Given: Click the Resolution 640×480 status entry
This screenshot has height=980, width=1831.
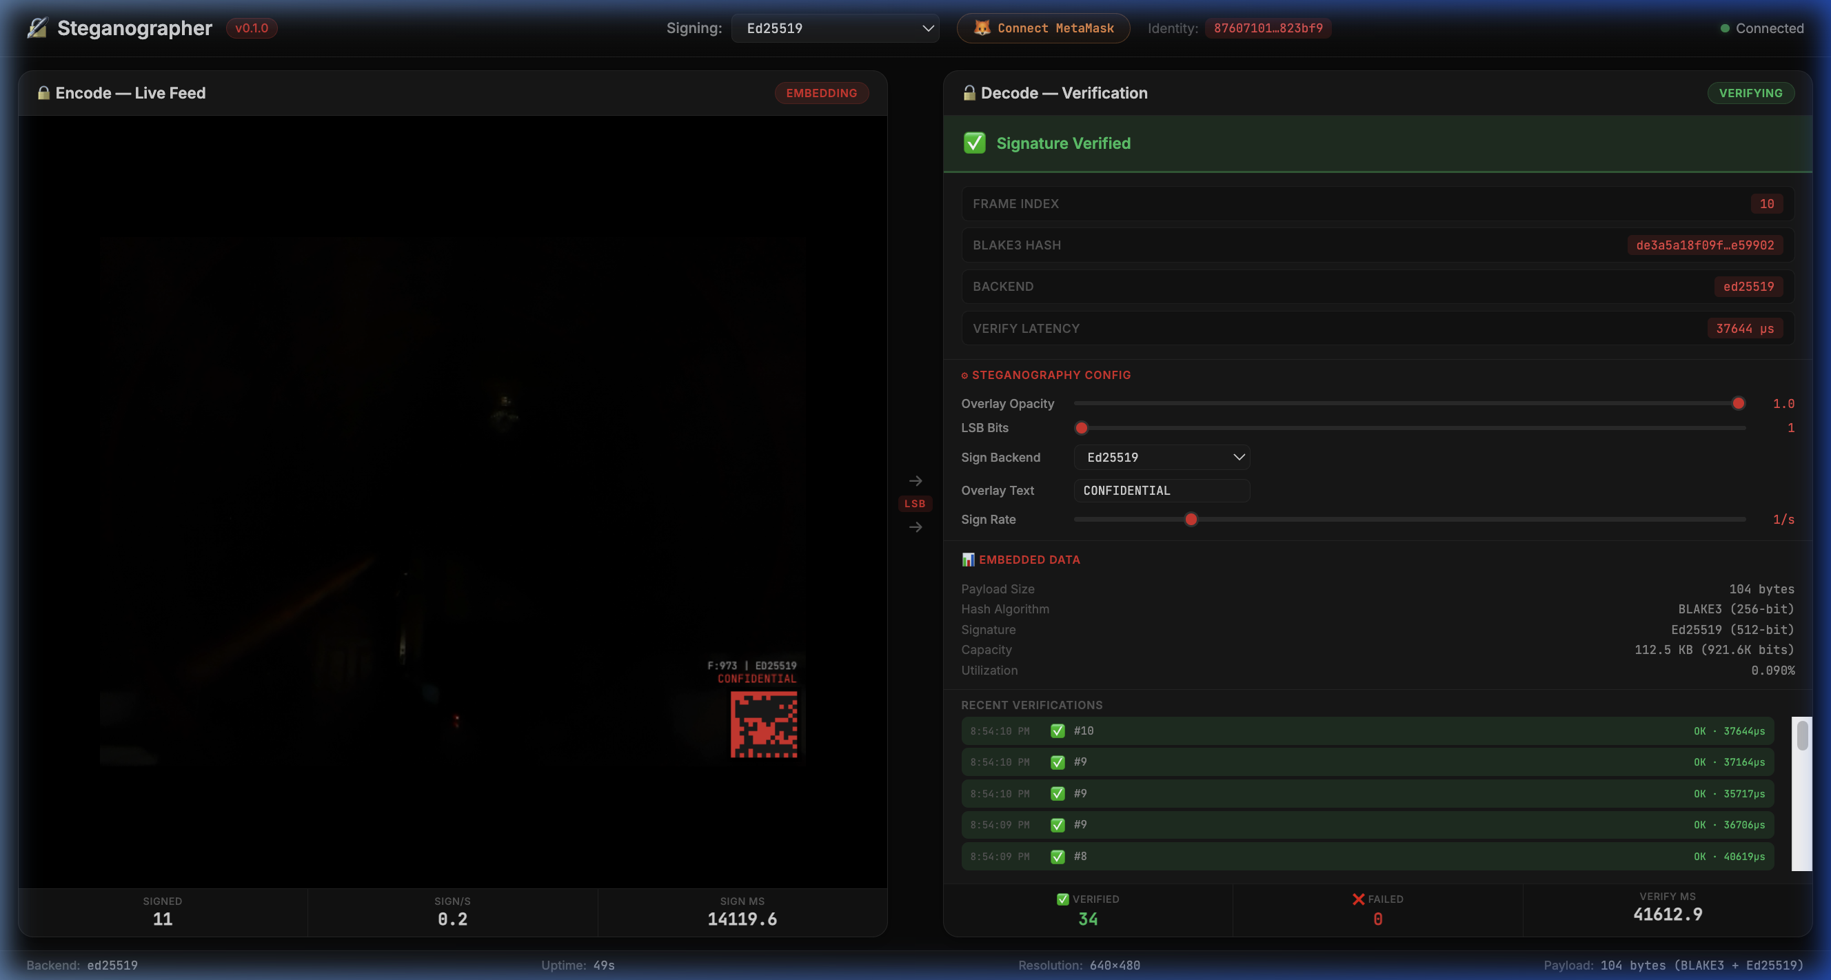Looking at the screenshot, I should pyautogui.click(x=1079, y=965).
